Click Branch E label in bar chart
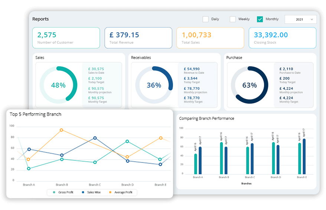Viewport: 326px width, 210px height. [301, 177]
